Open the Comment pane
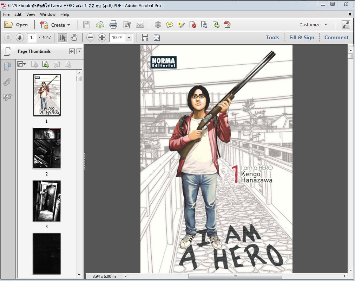 336,37
